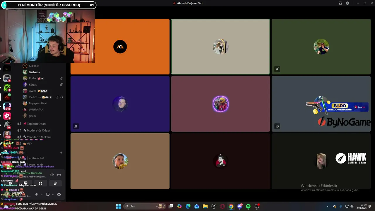Image resolution: width=375 pixels, height=211 pixels.
Task: Open server with 346 unread badge
Action: [7, 106]
